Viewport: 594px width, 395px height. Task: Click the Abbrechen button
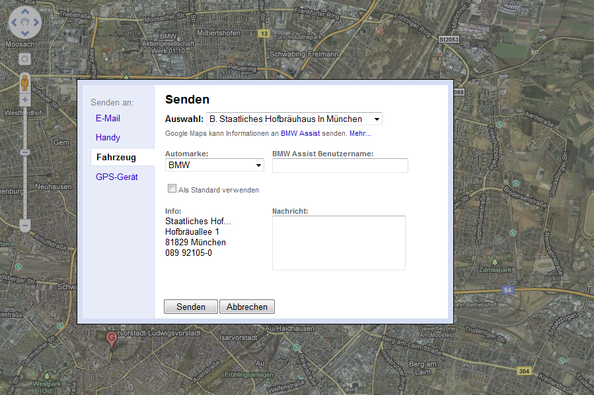pos(247,307)
